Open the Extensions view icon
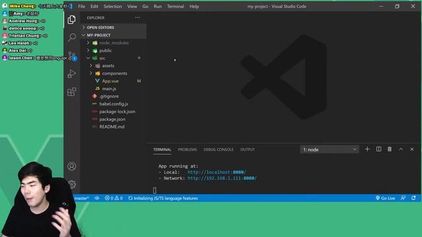The image size is (422, 237). click(72, 92)
